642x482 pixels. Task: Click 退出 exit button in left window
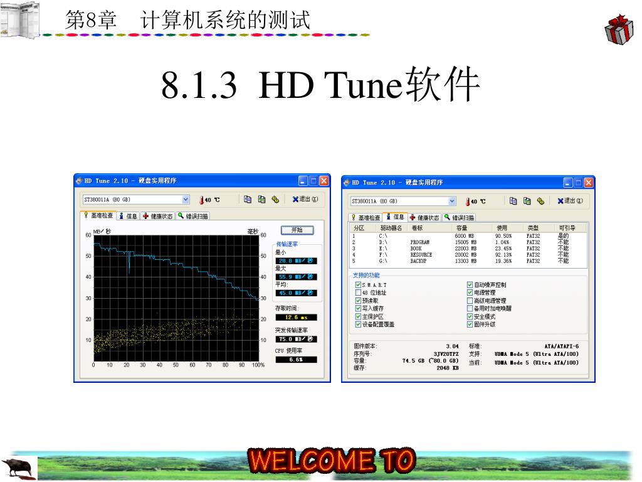point(305,199)
